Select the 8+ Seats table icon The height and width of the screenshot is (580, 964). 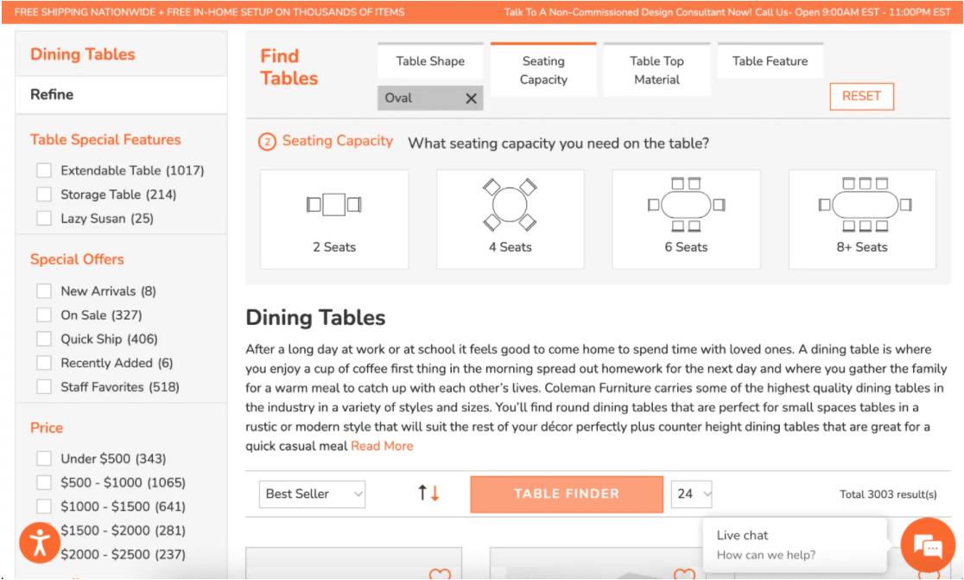pyautogui.click(x=861, y=206)
